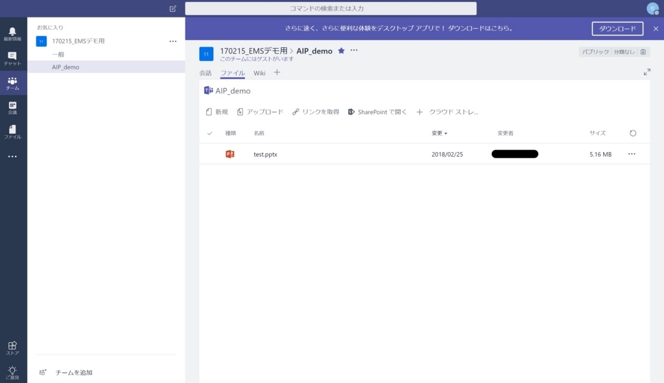Open more options for 170215_EMSデモ用 team

(172, 41)
